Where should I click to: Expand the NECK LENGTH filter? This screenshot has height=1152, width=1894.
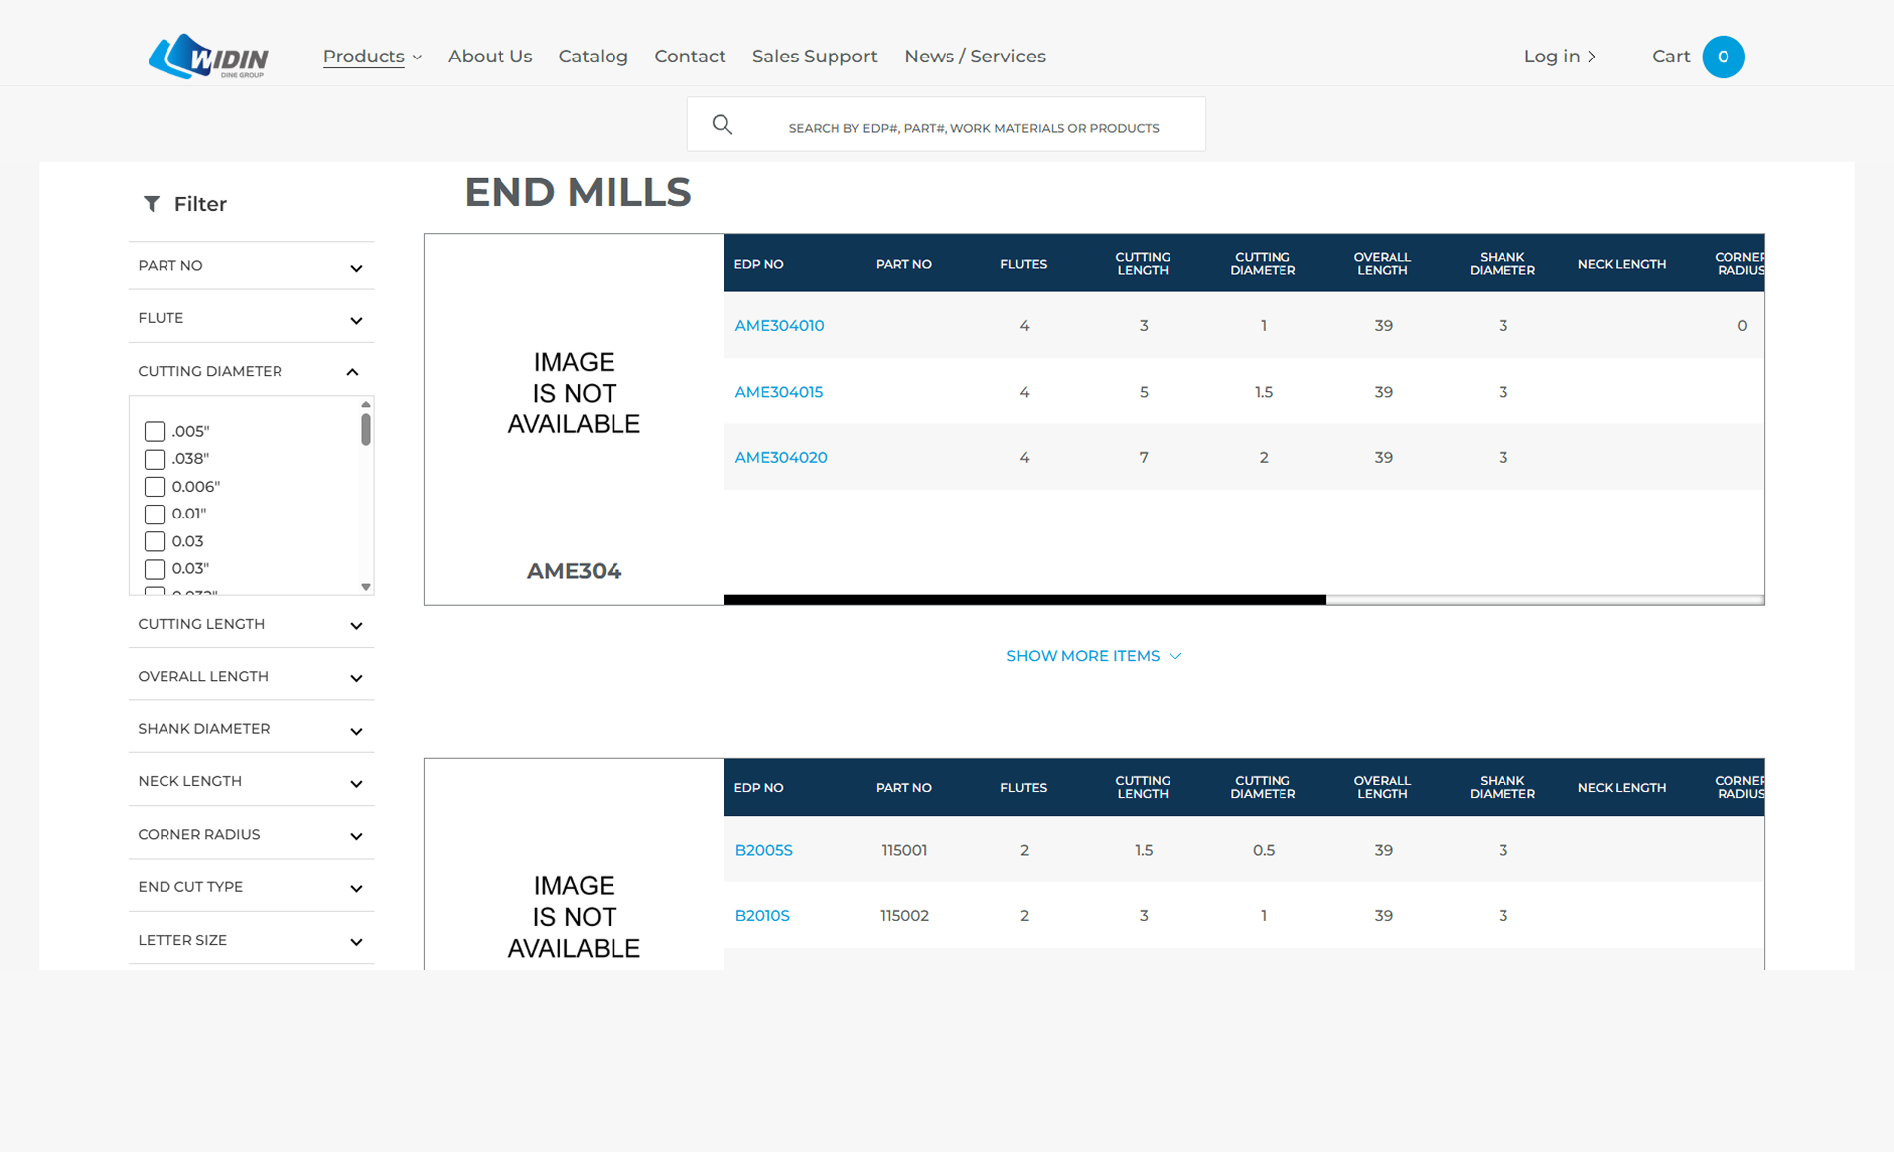(x=251, y=781)
